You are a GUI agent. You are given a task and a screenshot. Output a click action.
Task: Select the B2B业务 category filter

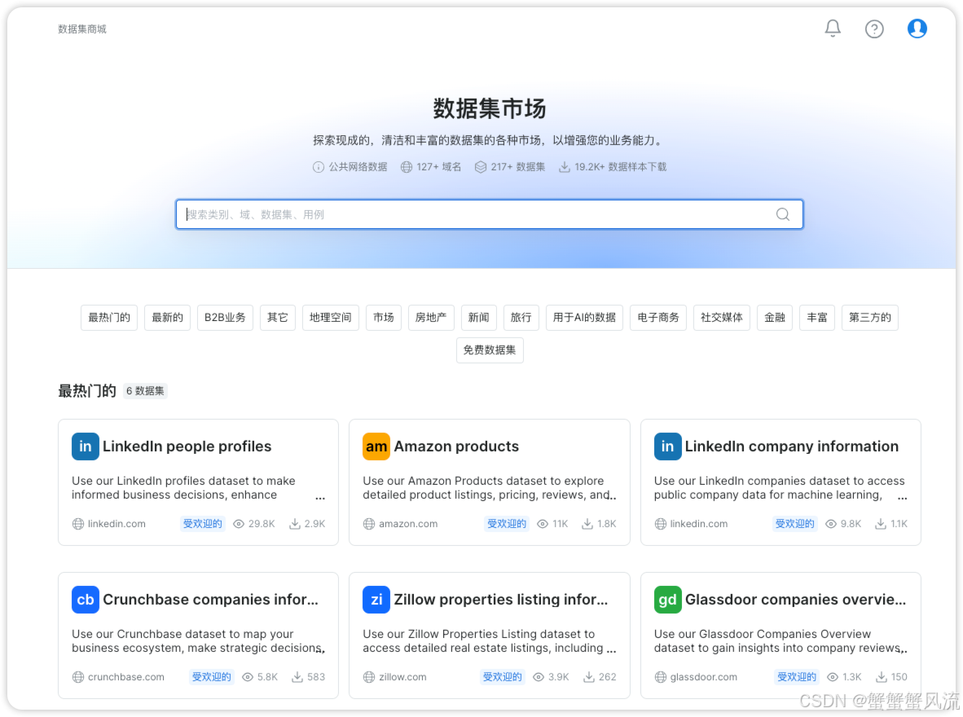[225, 318]
